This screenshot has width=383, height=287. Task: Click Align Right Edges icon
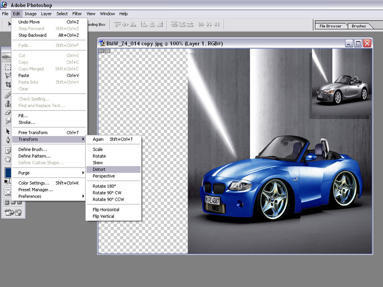coord(160,24)
